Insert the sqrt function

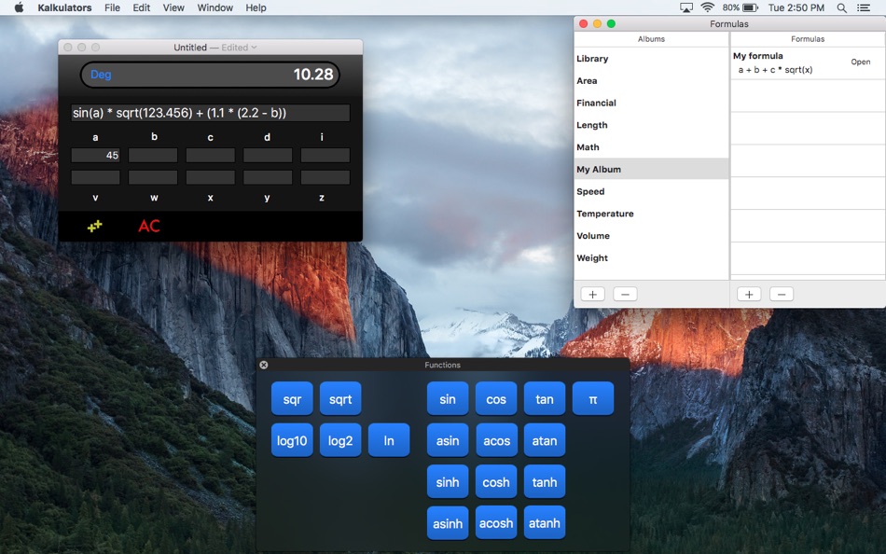[x=340, y=399]
